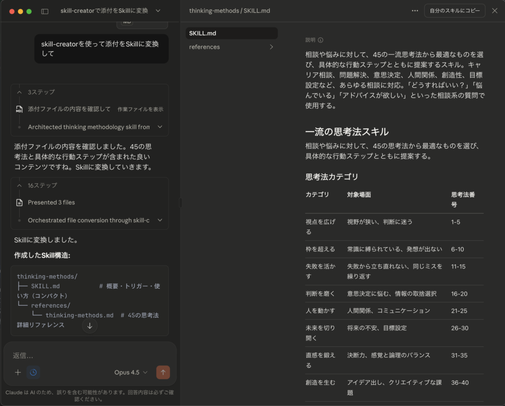Click the MD file icon in steps
Screen dimensions: 505x406
[19, 109]
